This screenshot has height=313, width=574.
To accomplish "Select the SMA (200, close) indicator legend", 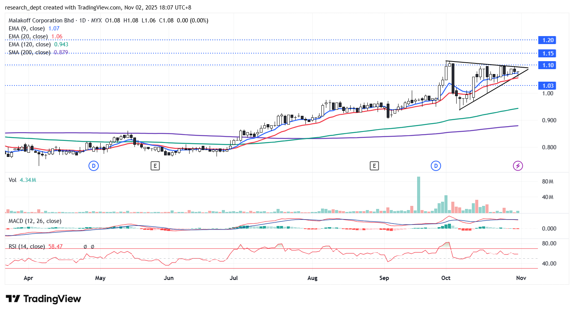I will coord(30,52).
